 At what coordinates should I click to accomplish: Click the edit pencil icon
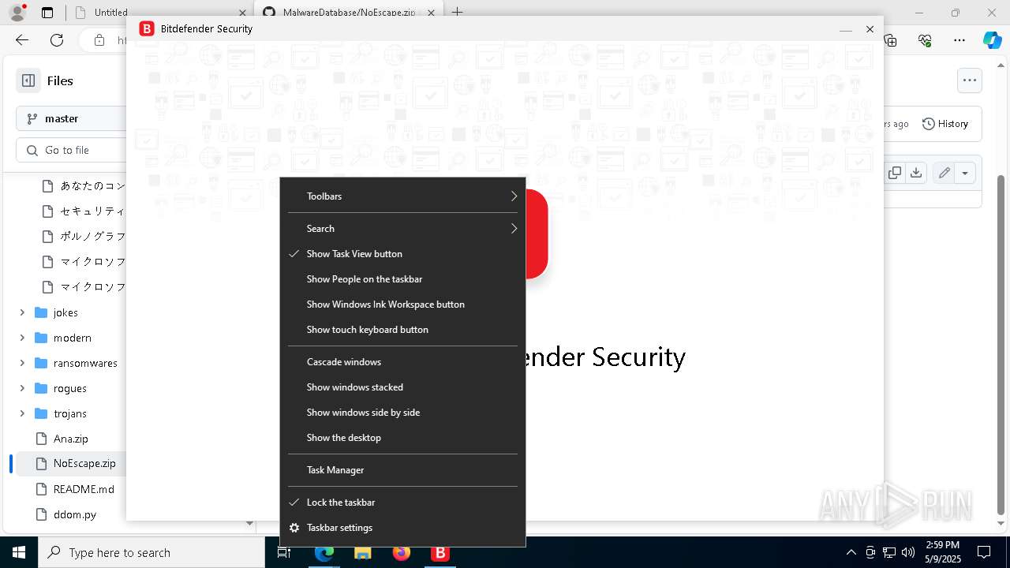(x=944, y=173)
